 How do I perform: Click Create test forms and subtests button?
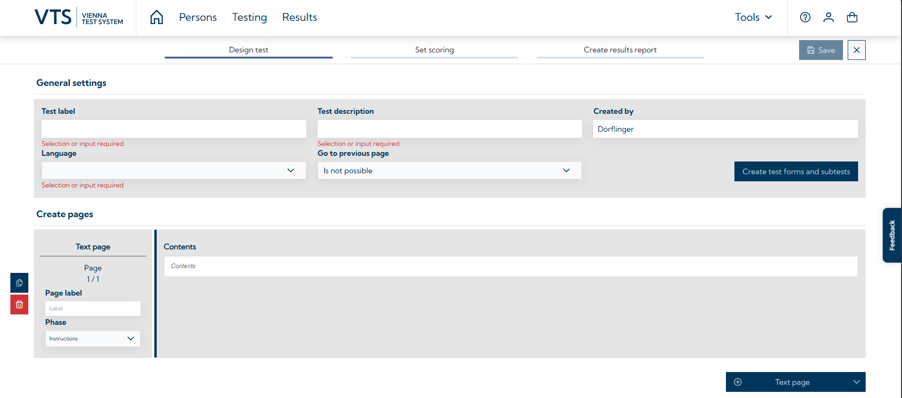point(796,171)
